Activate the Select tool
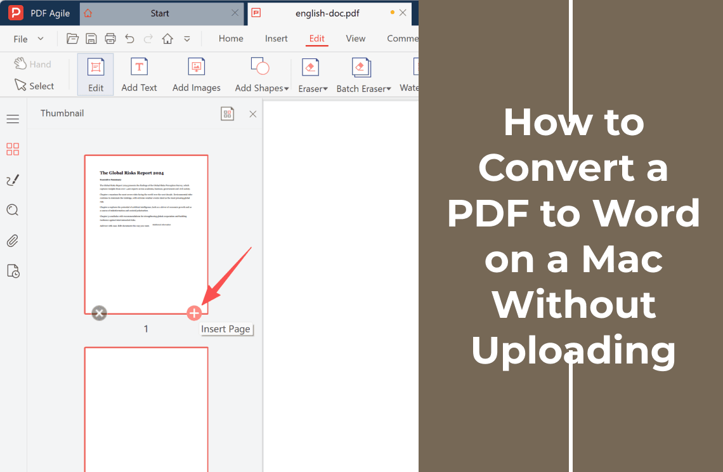The width and height of the screenshot is (723, 472). click(34, 86)
